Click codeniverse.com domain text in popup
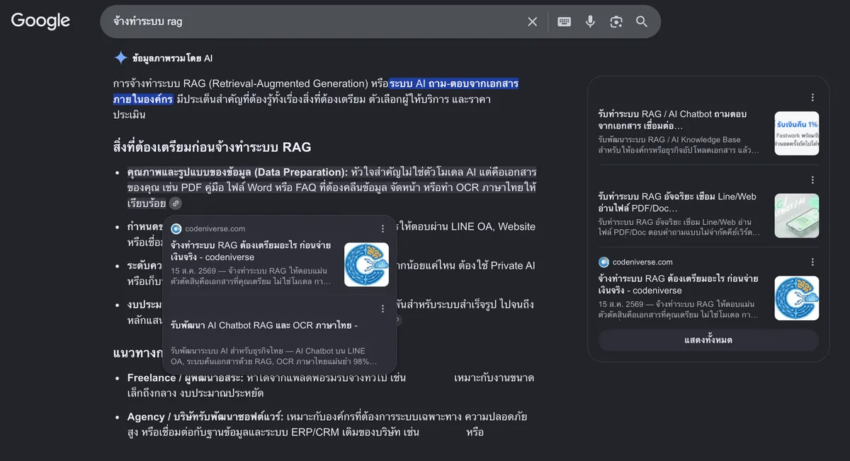Viewport: 850px width, 461px height. 215,228
